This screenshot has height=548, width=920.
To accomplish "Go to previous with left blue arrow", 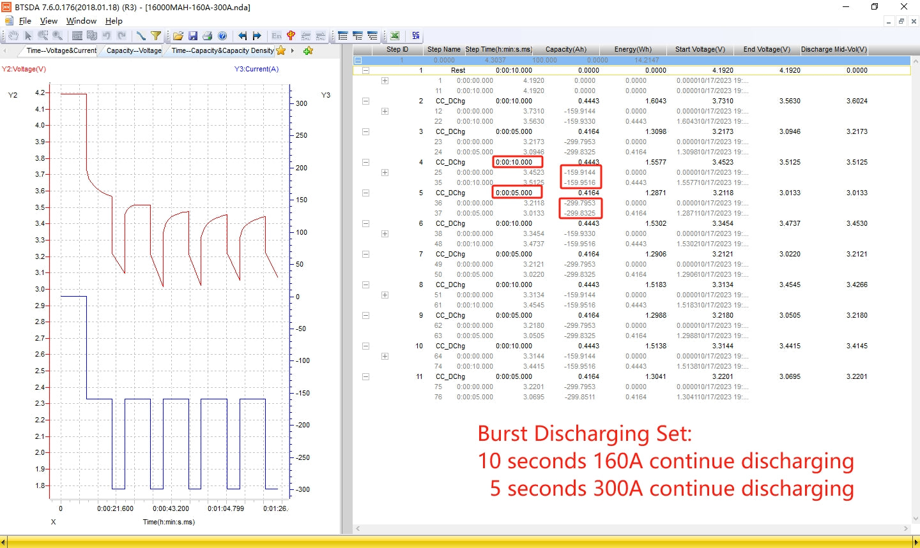I will click(242, 36).
